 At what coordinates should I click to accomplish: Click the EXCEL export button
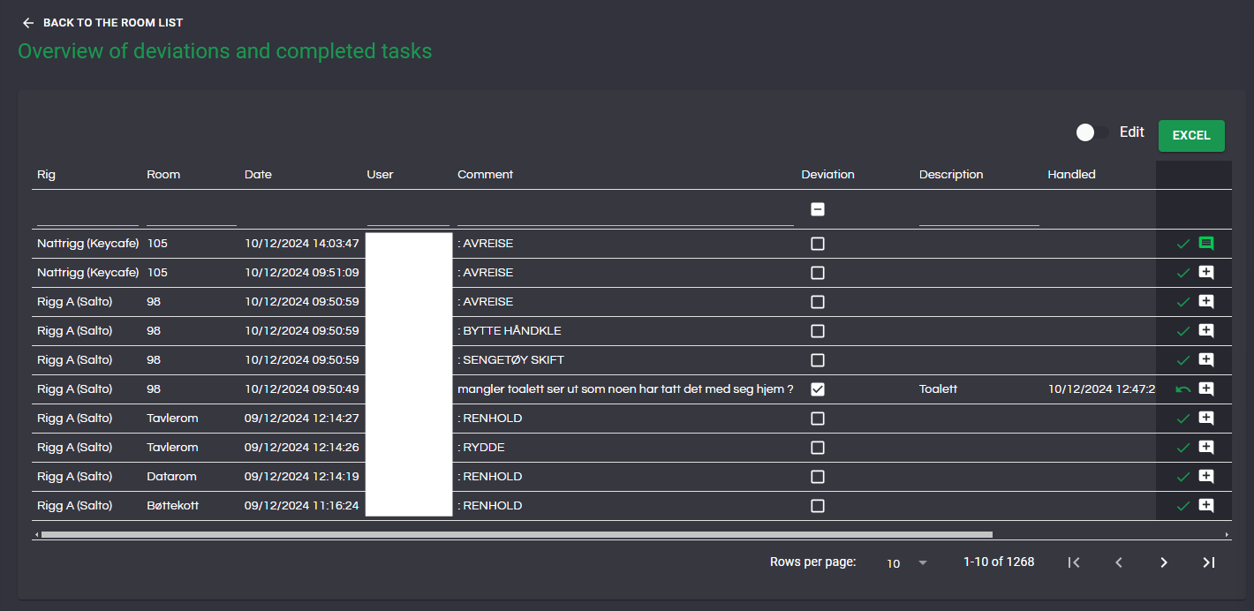1191,136
